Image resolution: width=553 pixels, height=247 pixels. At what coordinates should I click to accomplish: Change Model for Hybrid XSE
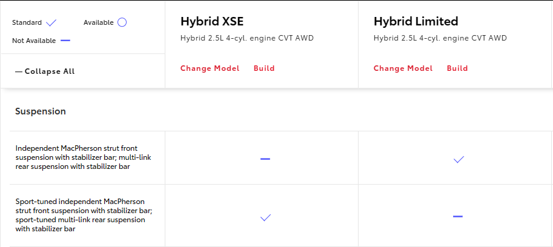[x=210, y=68]
